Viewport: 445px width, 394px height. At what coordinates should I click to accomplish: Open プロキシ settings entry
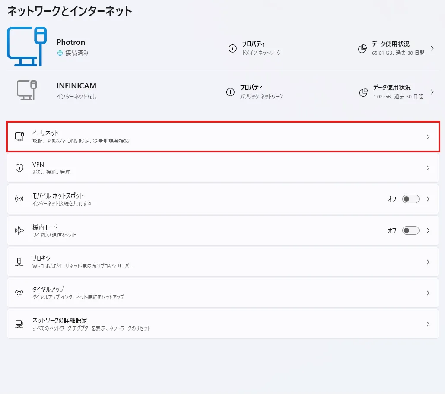tap(223, 262)
